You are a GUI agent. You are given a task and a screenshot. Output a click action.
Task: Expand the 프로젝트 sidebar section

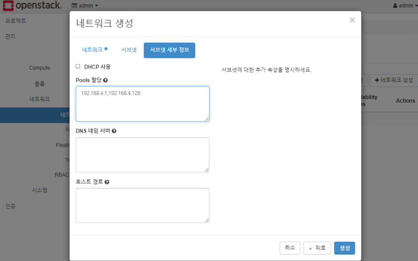click(x=16, y=21)
